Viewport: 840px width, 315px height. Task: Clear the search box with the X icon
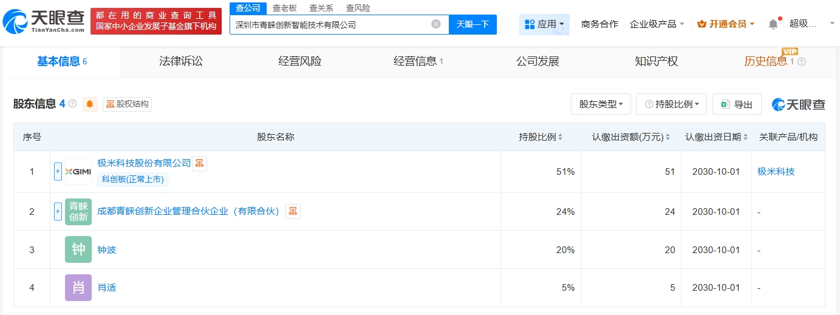pyautogui.click(x=436, y=24)
